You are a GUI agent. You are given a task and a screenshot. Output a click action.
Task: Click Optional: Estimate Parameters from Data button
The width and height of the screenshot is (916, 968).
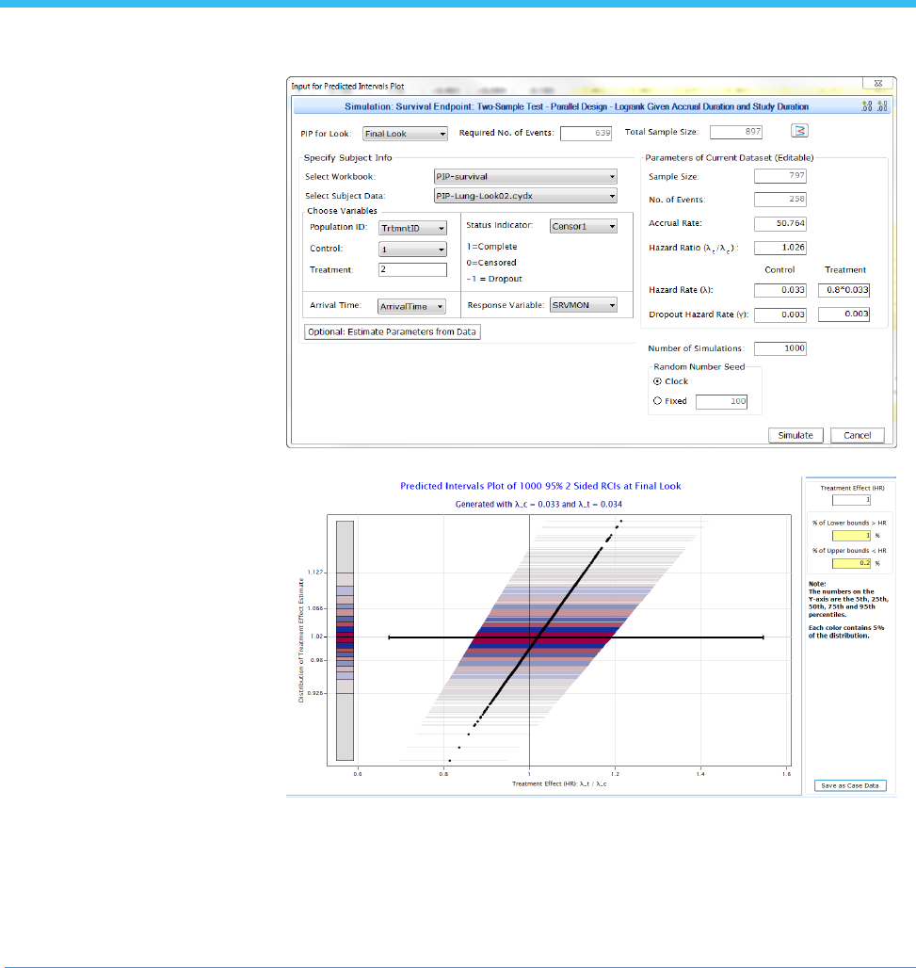[392, 331]
